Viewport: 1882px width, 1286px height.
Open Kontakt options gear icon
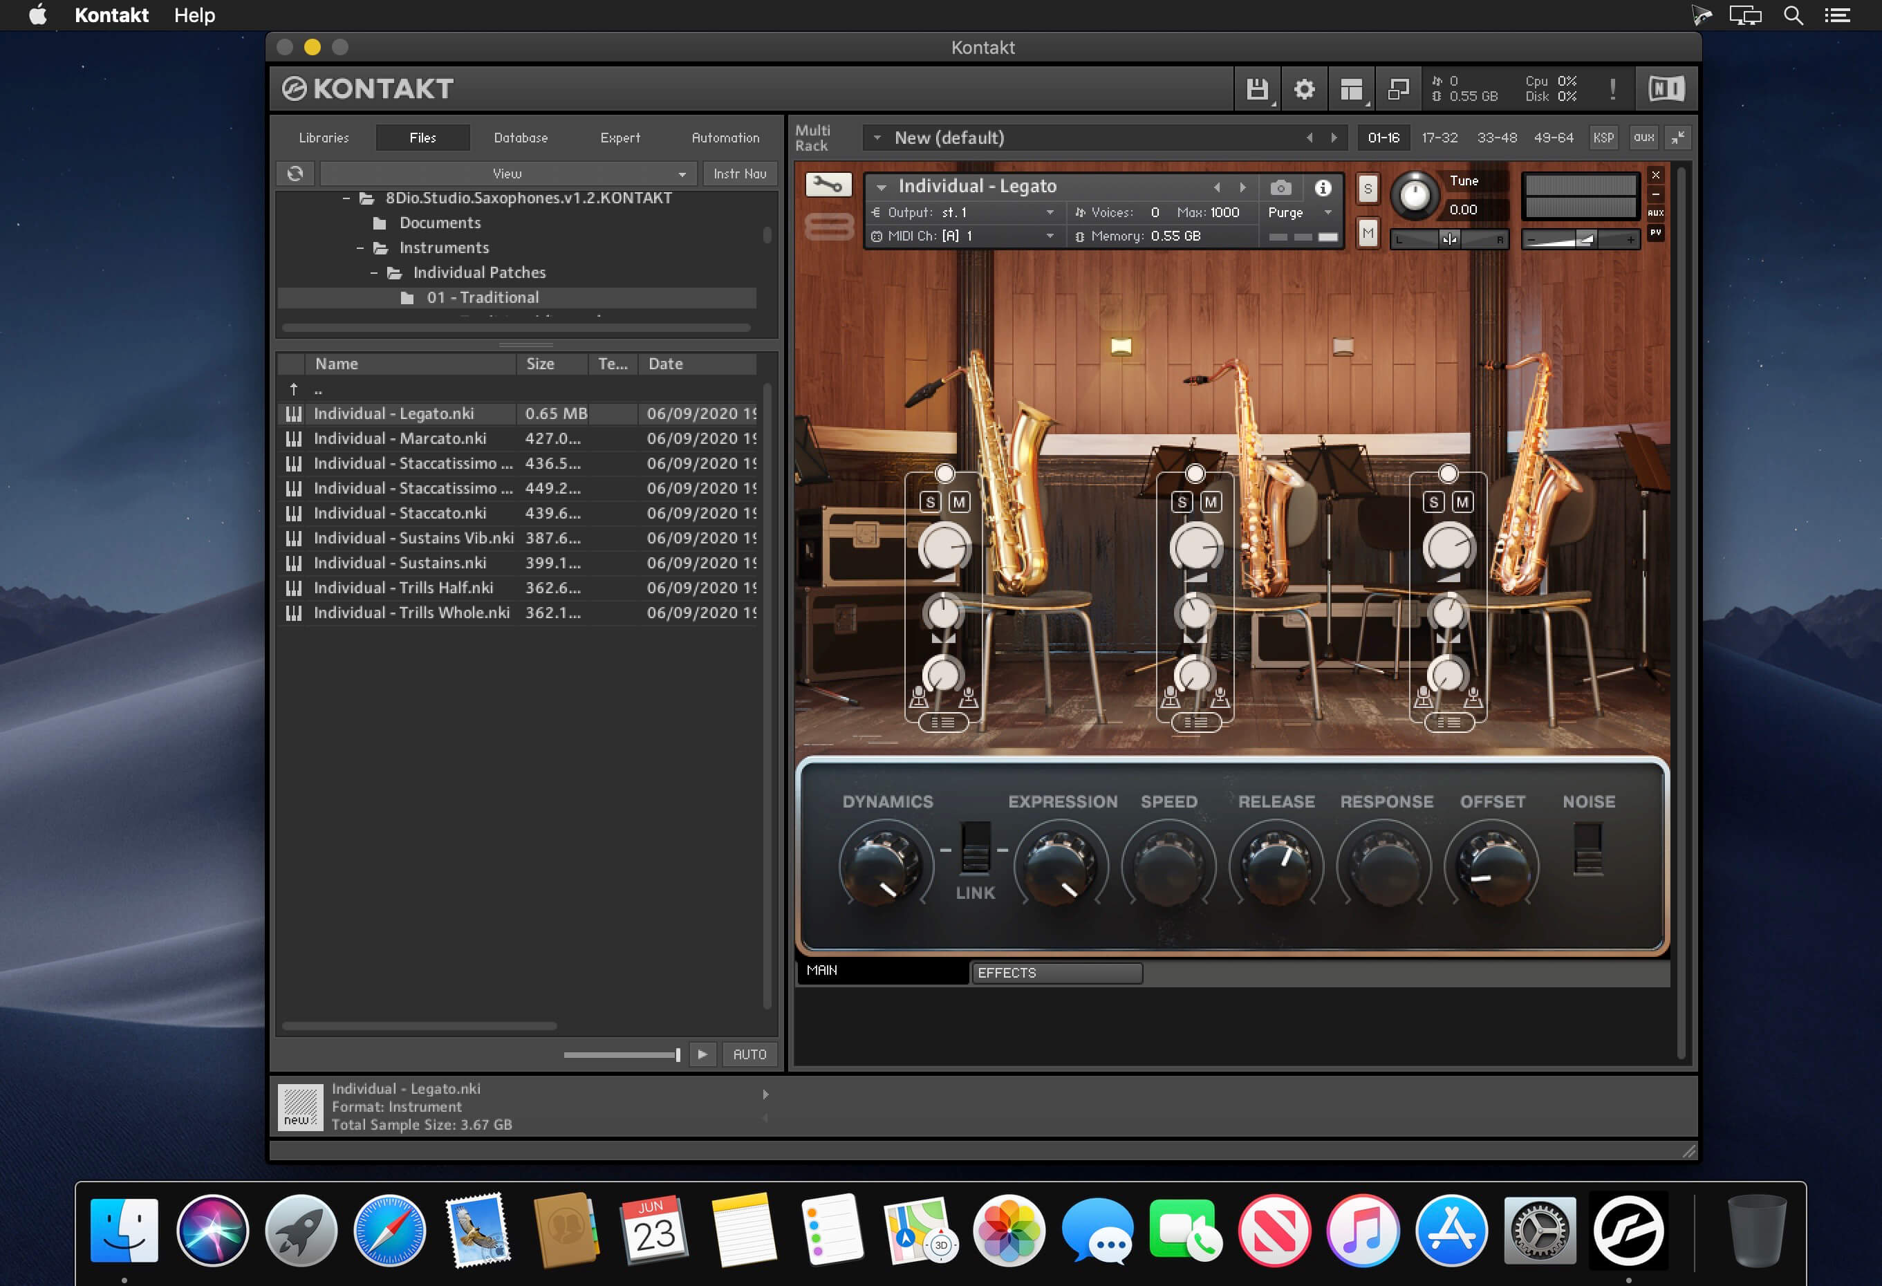point(1304,89)
